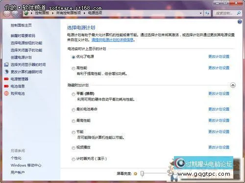Click 更改计划设置 for 节能
Viewport: 245px width, 183px height.
[x=219, y=132]
